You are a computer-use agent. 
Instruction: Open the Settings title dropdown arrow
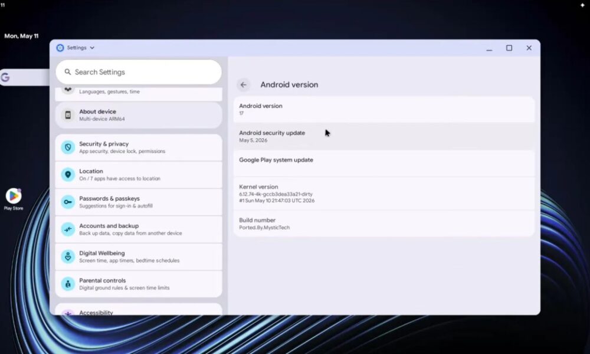point(92,48)
